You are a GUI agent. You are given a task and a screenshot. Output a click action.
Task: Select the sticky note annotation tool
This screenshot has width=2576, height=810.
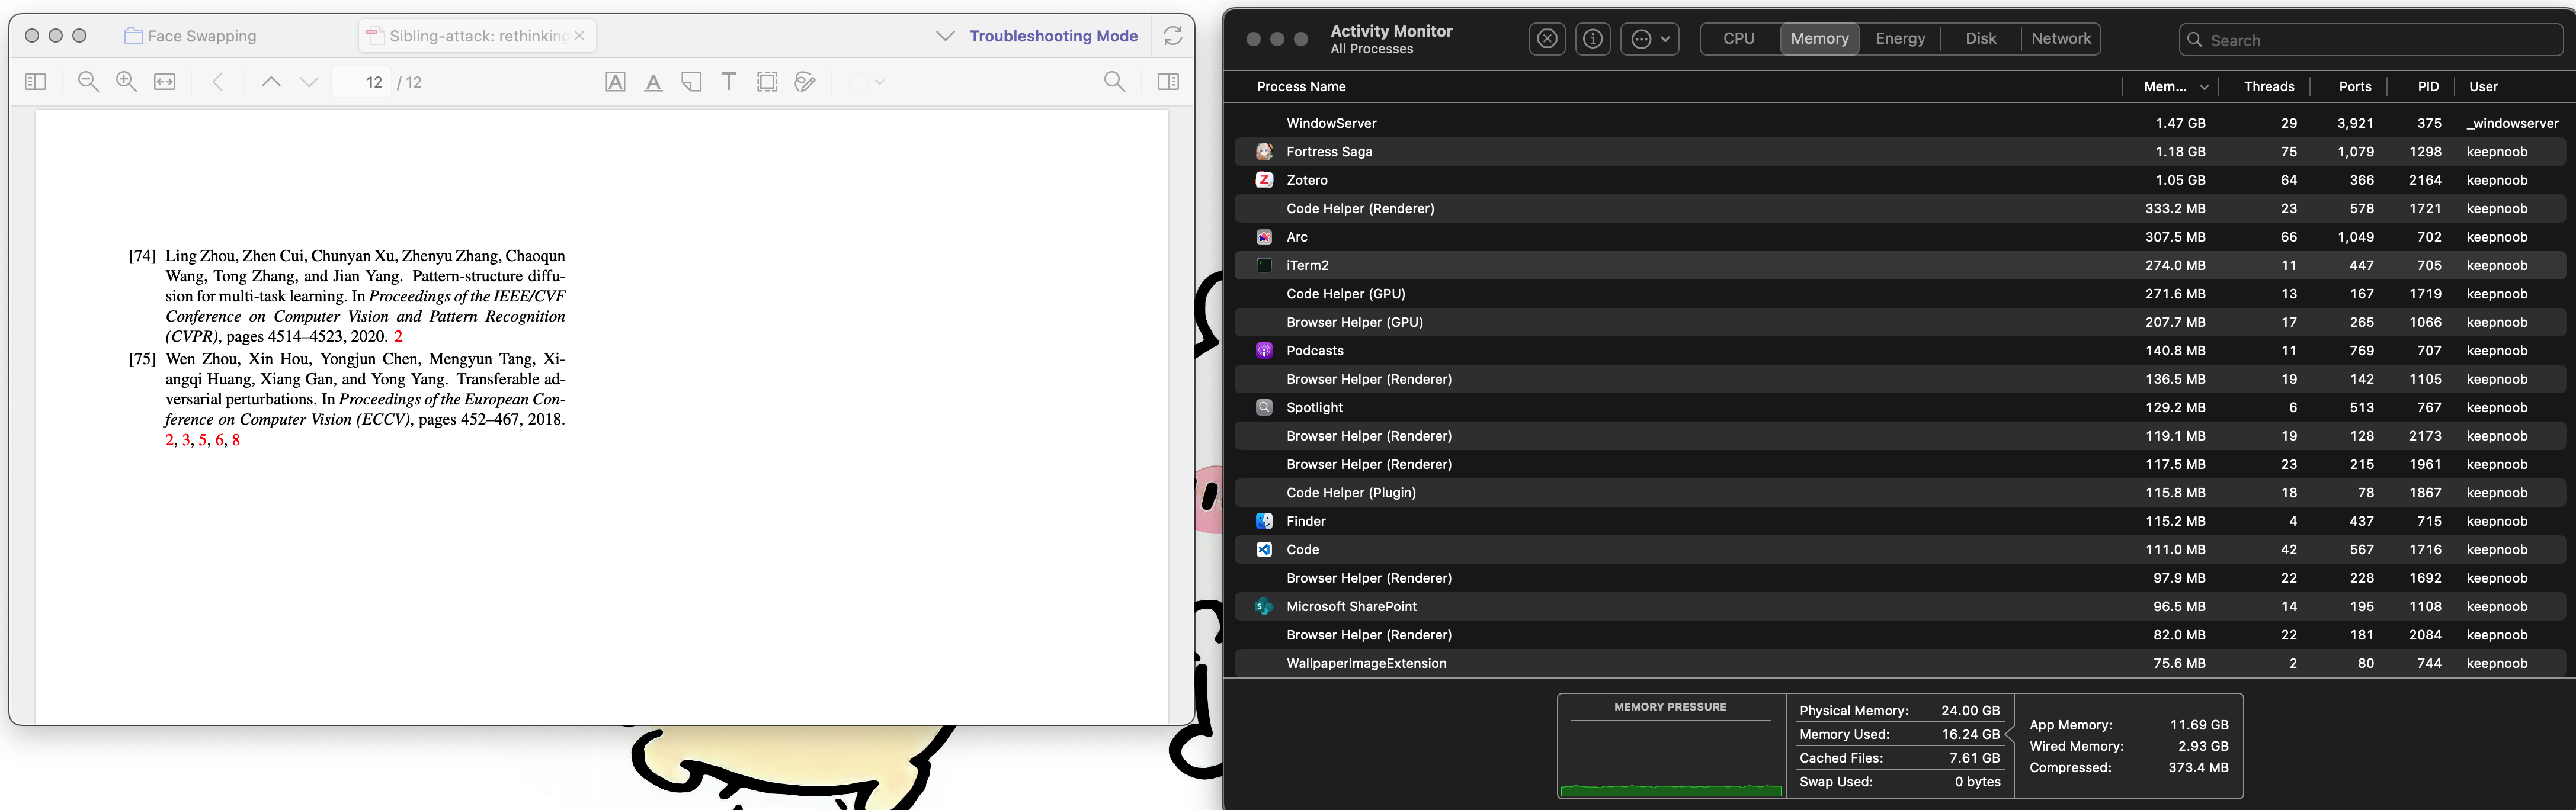(691, 82)
